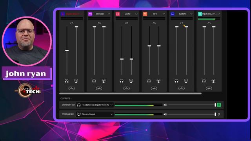Mute System headphone monitor output

(x=176, y=81)
